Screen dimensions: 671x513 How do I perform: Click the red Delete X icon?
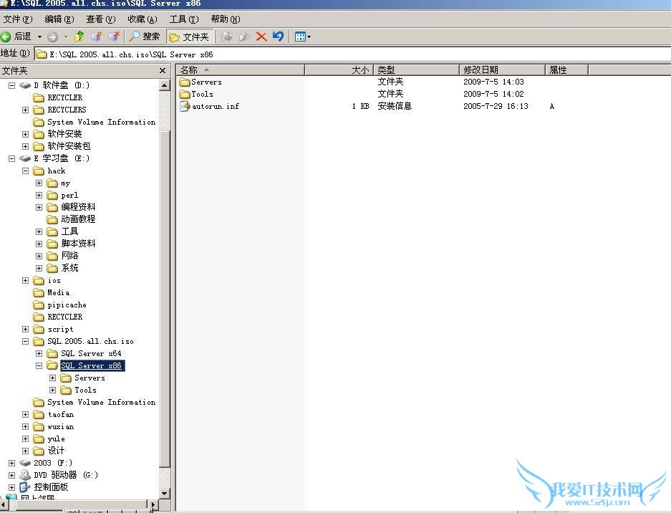click(261, 37)
